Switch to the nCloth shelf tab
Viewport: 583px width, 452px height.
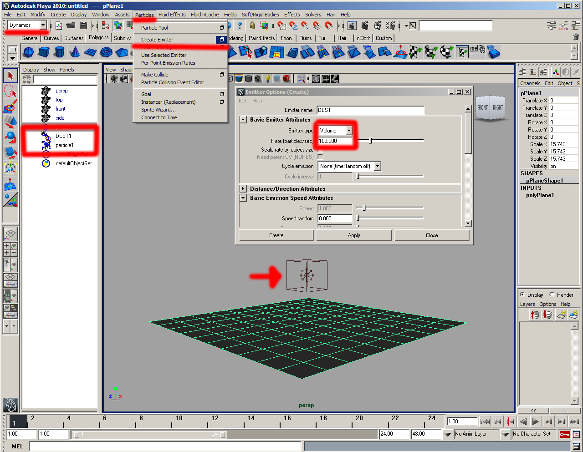(363, 38)
